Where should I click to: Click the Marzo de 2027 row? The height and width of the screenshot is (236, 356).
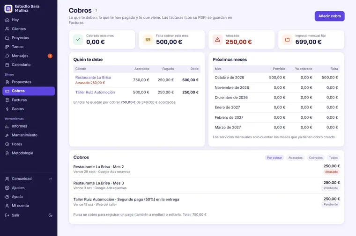click(x=276, y=128)
